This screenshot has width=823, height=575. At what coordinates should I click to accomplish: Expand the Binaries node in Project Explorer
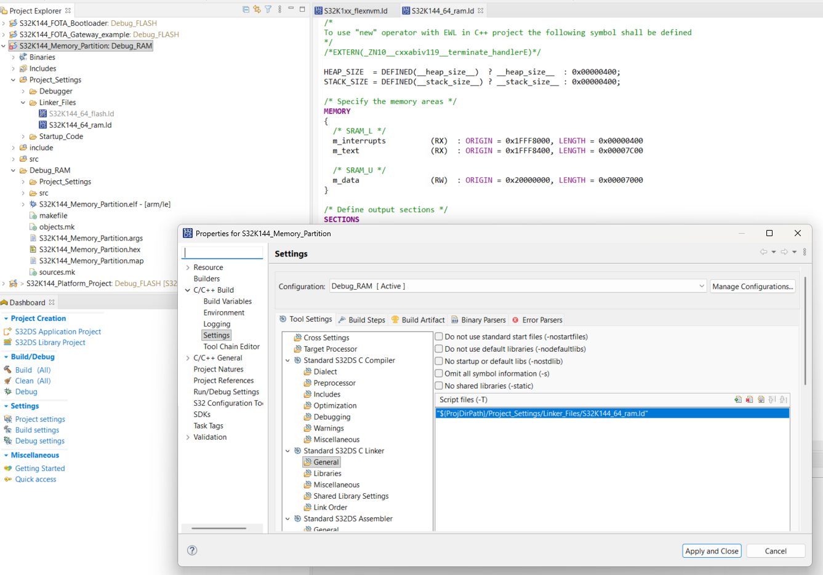(13, 57)
